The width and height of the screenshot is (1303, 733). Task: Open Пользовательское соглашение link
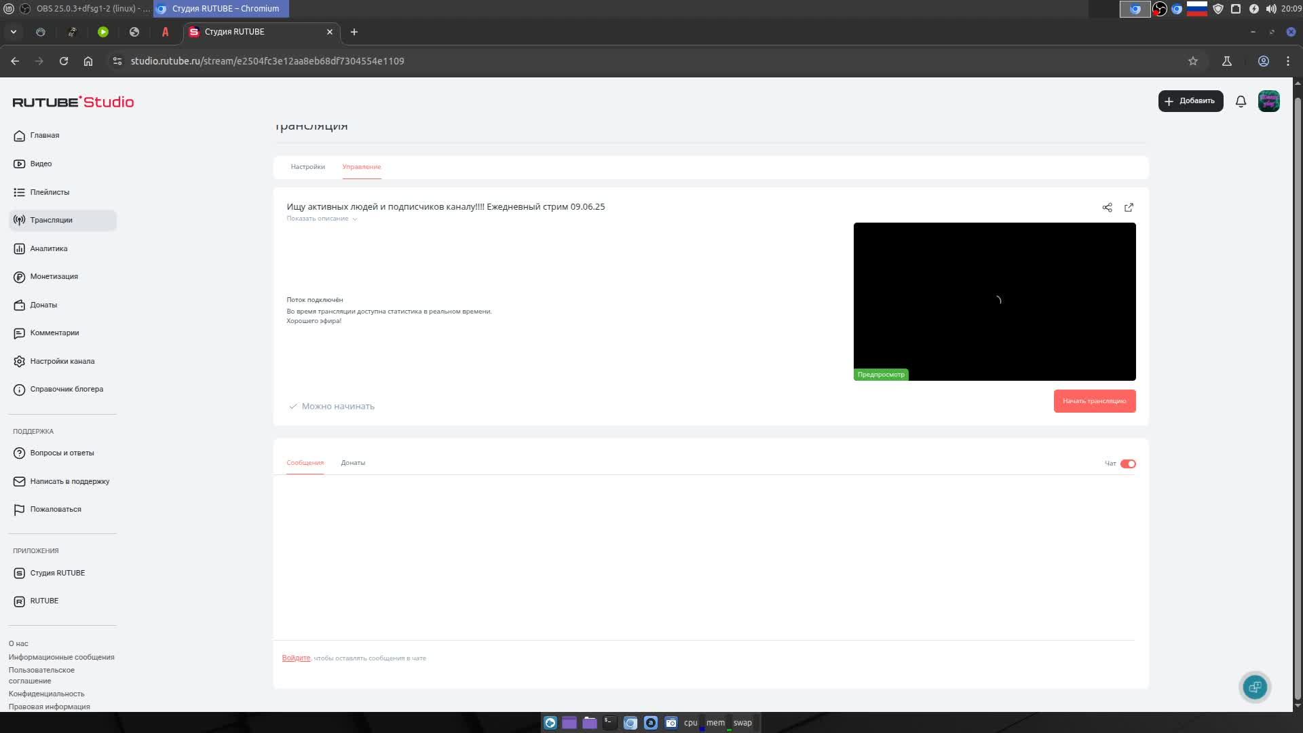click(41, 675)
